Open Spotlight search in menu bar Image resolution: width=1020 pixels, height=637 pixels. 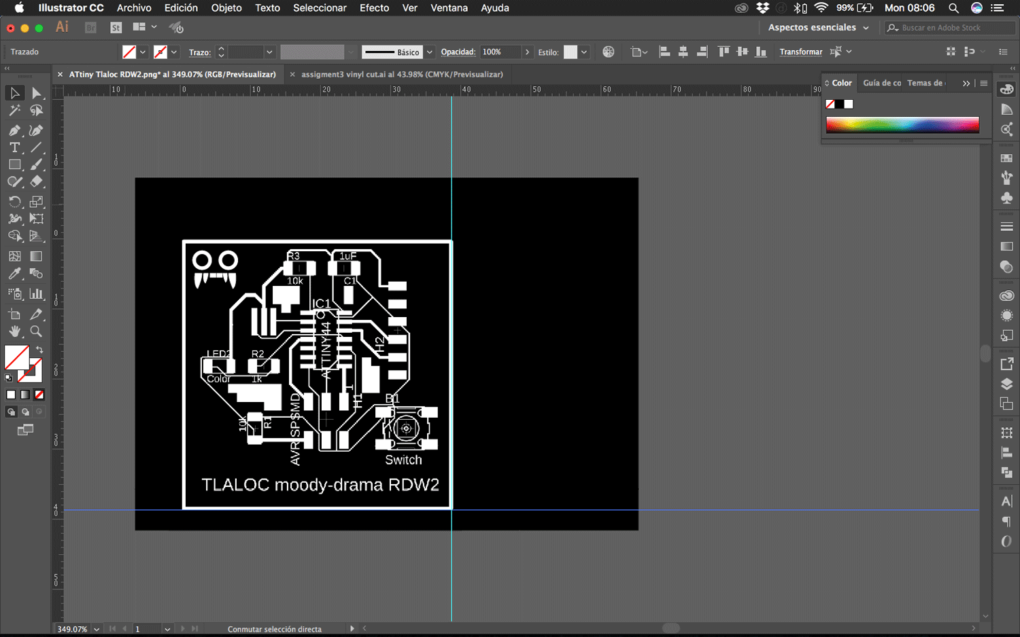[954, 8]
